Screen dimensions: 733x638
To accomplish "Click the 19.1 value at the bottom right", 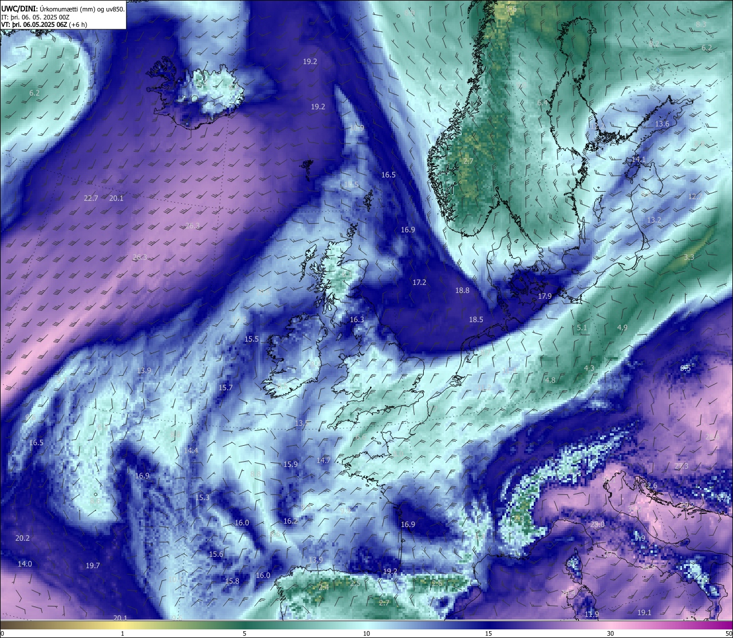I will tap(644, 613).
